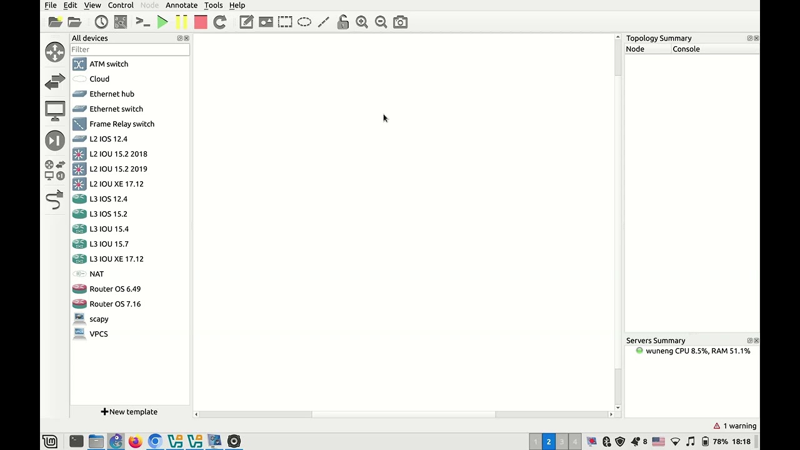Switch to workspace 2 in taskbar
Screen dimensions: 800x450
pos(549,442)
